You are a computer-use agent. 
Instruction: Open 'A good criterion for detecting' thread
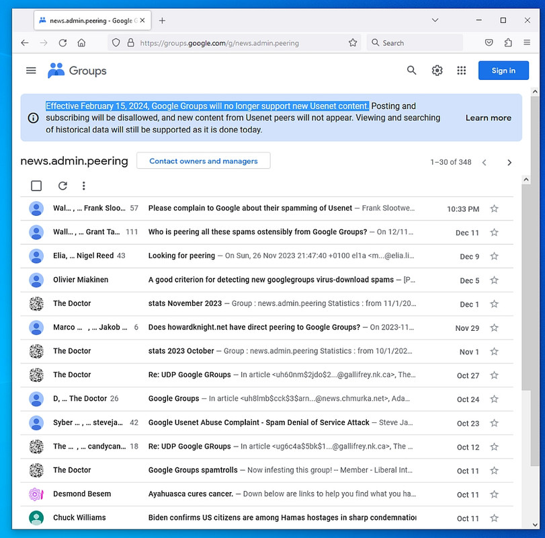(x=271, y=280)
